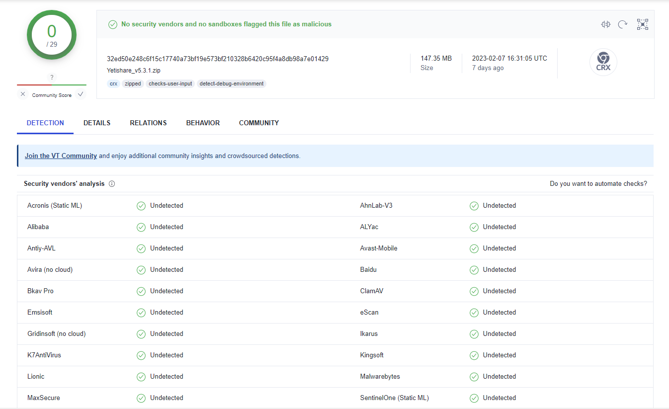Click the Acronis (Static ML) vendor name

click(x=55, y=206)
